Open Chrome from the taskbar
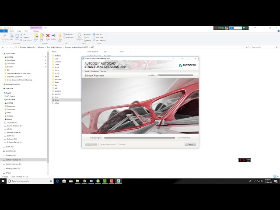Screen dimensions: 280x210 (84, 181)
